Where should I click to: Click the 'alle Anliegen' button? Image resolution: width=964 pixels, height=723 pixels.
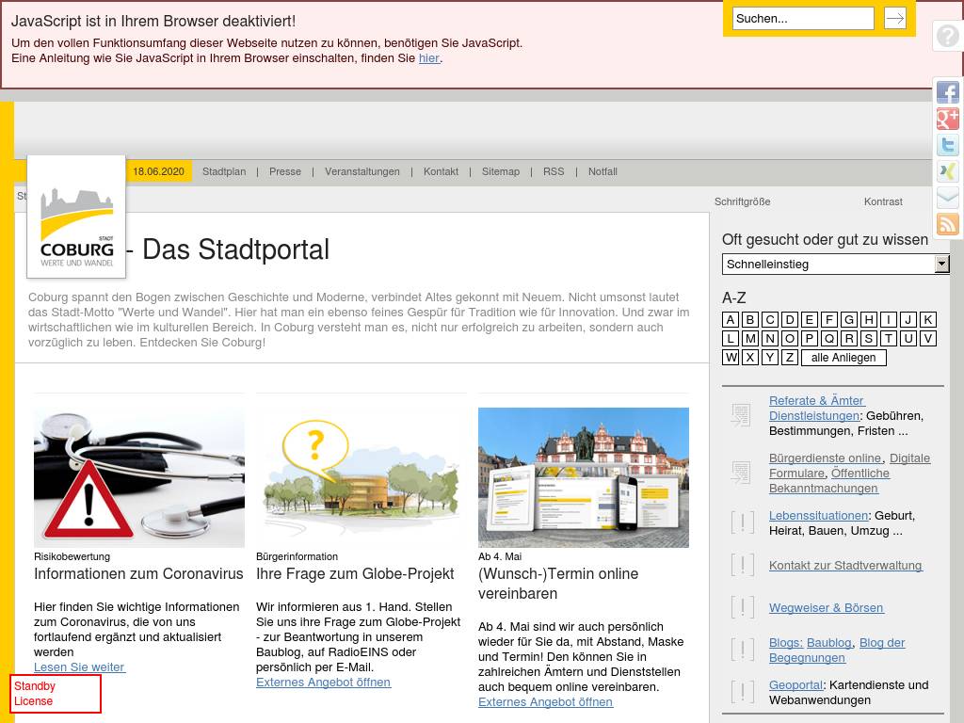(x=843, y=358)
